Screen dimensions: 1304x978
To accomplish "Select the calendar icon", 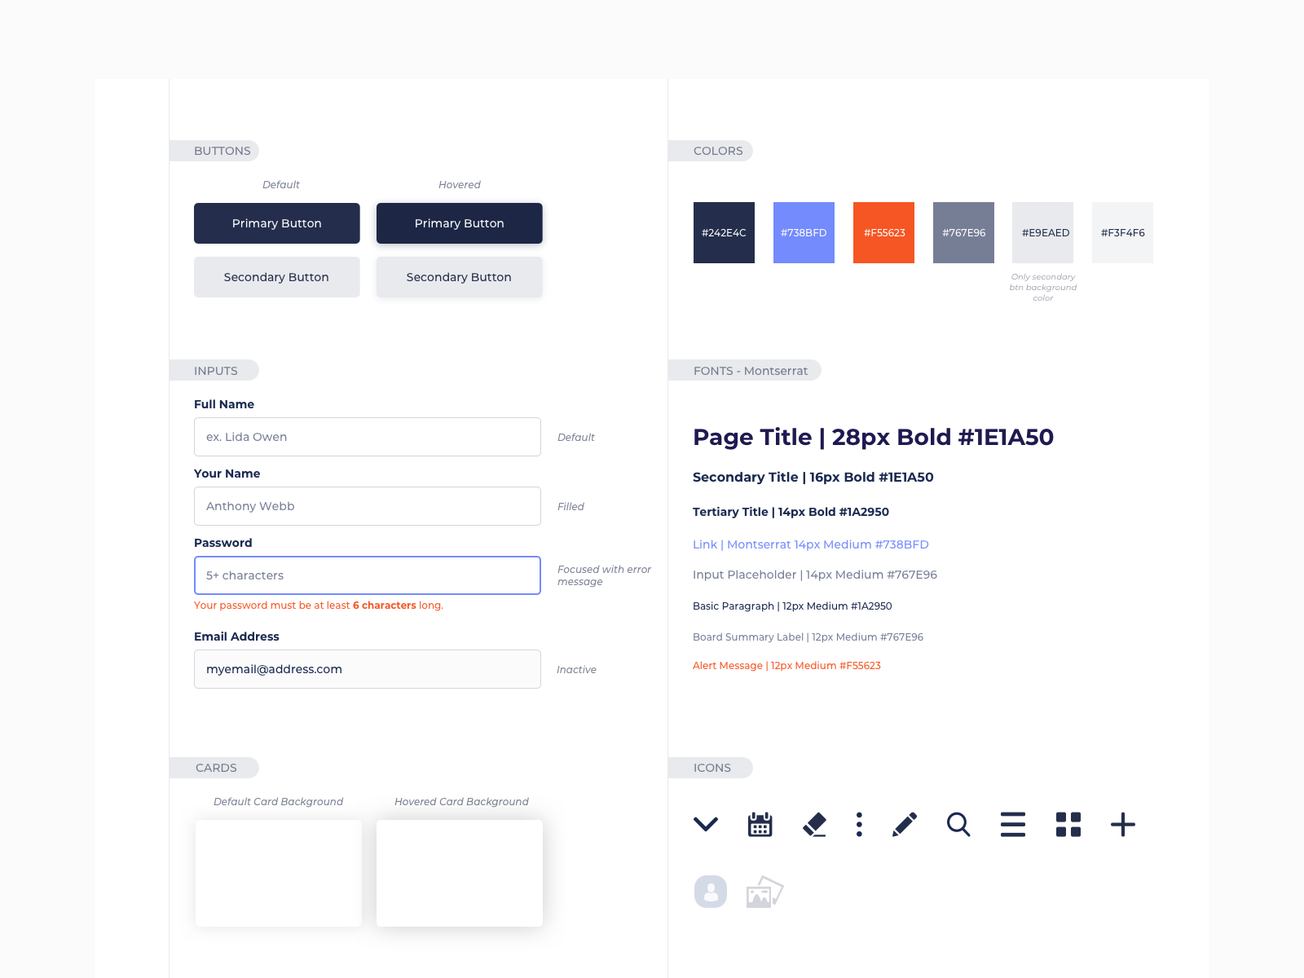I will tap(760, 825).
